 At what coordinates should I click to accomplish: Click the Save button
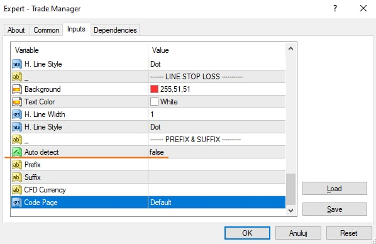coord(335,209)
